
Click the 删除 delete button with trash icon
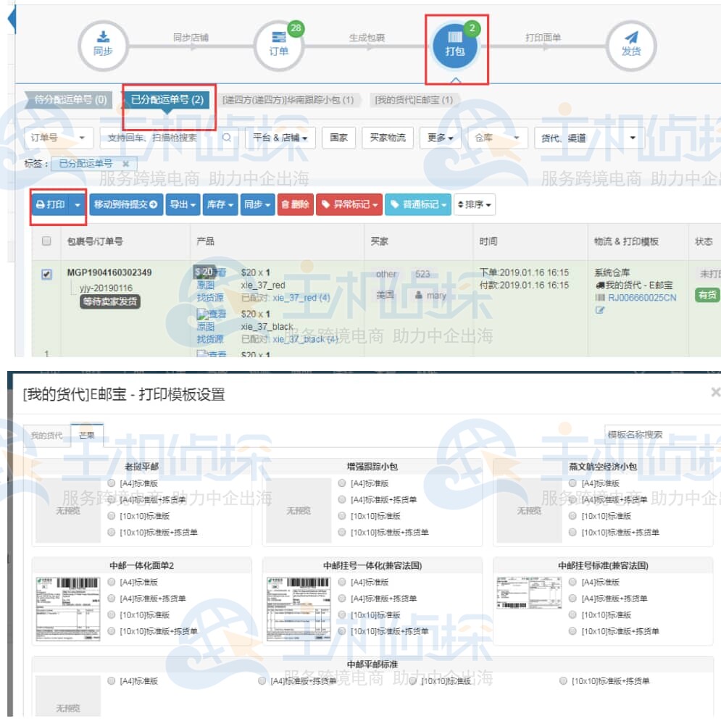coord(296,205)
